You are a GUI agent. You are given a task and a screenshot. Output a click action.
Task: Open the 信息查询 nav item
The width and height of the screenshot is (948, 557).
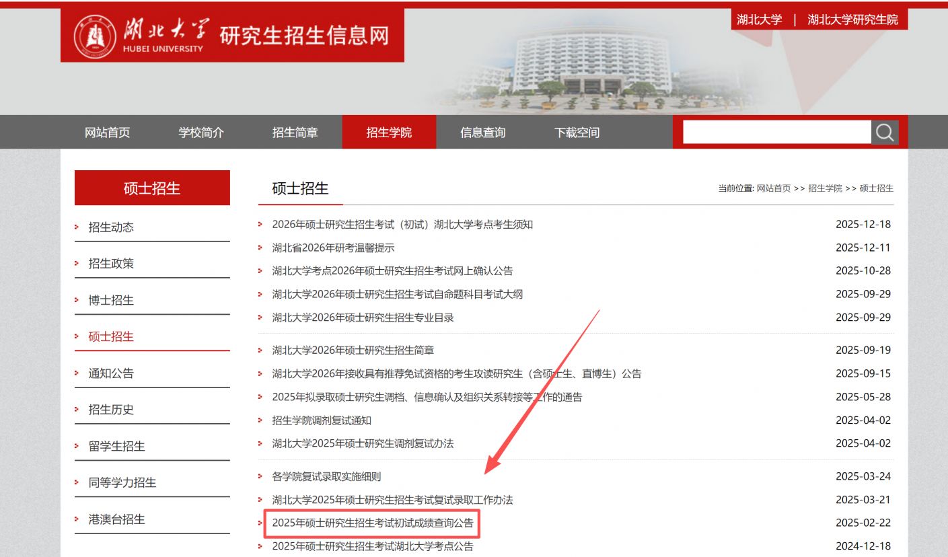(x=483, y=133)
